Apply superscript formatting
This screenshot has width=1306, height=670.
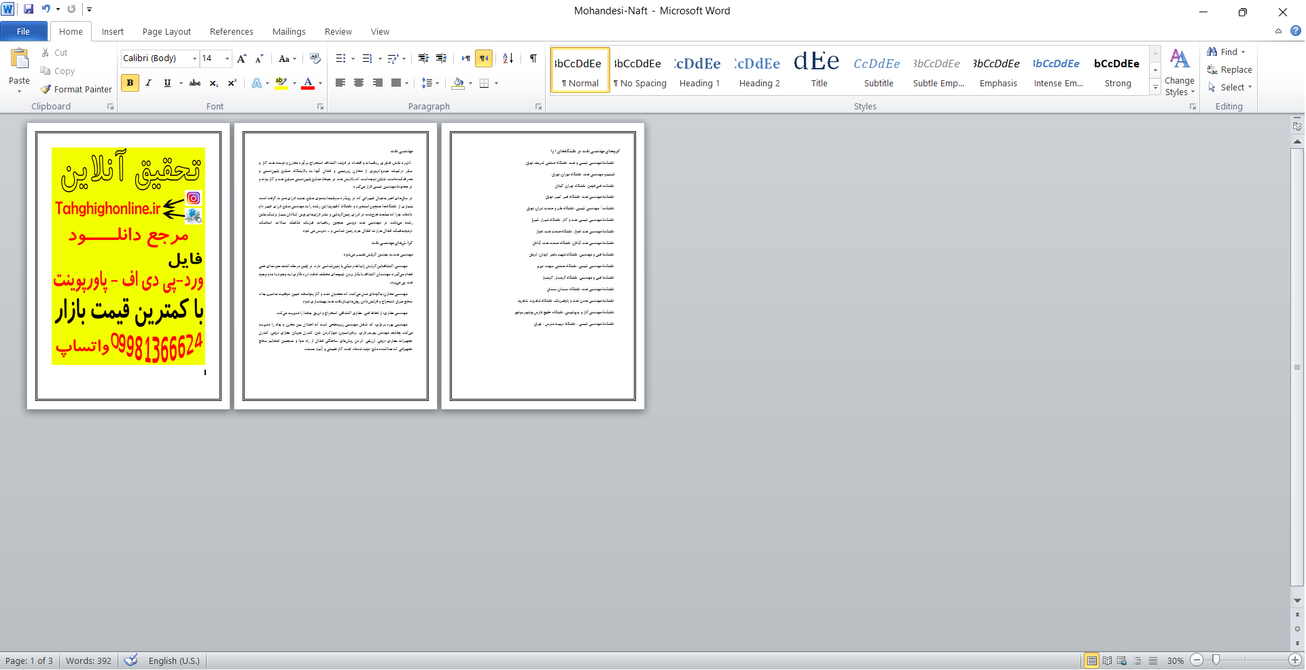tap(232, 83)
